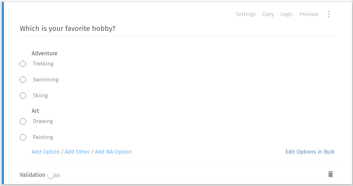353x186 pixels.
Task: Select the Painting radio button
Action: (x=23, y=137)
